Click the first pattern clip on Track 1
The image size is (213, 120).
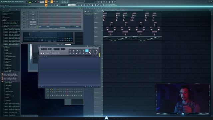point(105,15)
